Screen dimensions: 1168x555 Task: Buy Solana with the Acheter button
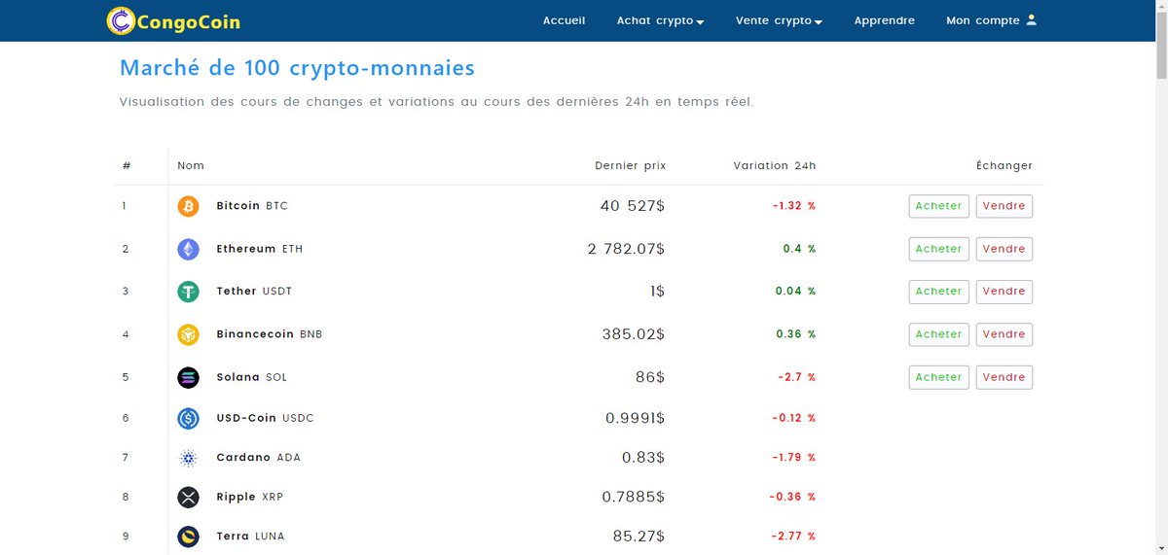(939, 377)
